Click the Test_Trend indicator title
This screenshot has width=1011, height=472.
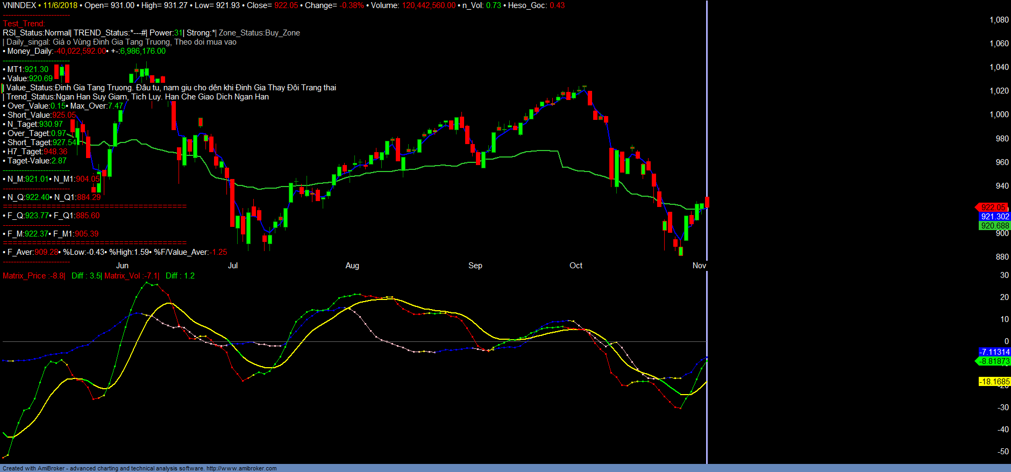tap(24, 24)
